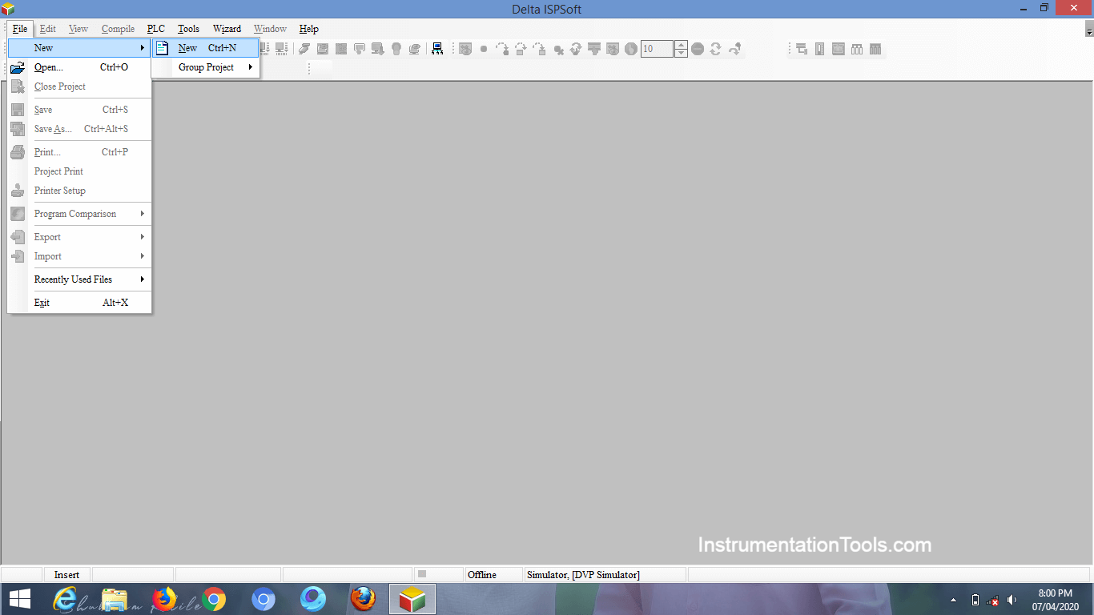Viewport: 1094px width, 615px height.
Task: Click the circular refresh arrows toolbar icon
Action: [716, 49]
